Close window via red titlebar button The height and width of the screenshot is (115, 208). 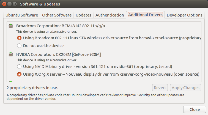point(4,4)
